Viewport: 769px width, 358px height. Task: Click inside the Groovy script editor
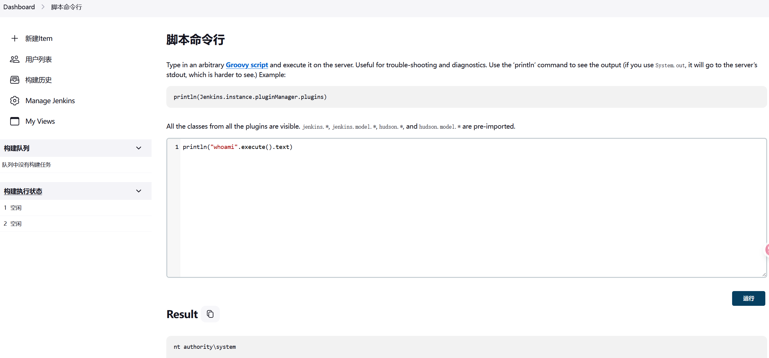tap(461, 209)
